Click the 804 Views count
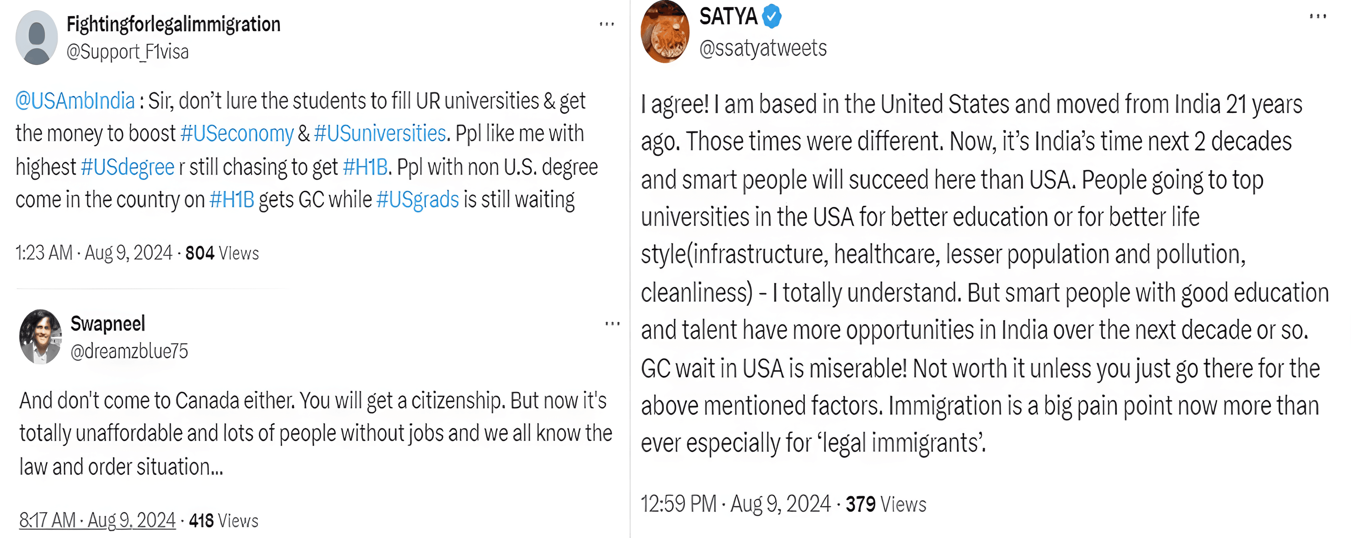Viewport: 1351px width, 538px height. 222,253
